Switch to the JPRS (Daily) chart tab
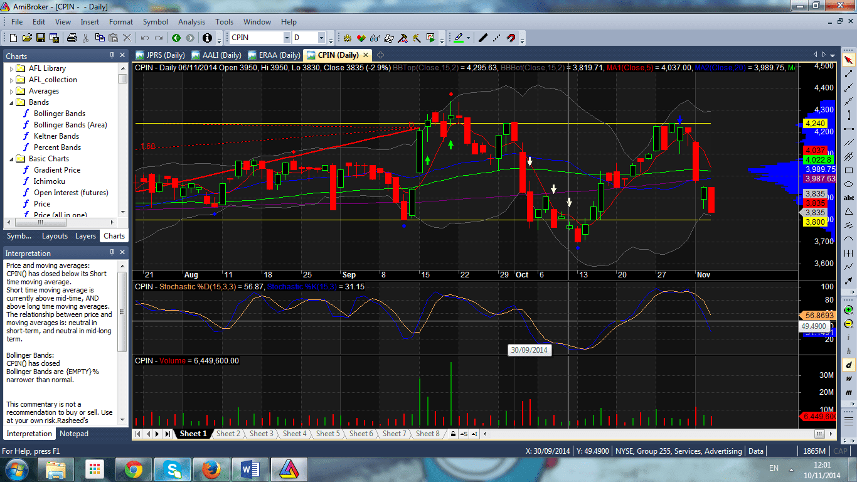This screenshot has height=482, width=857. pyautogui.click(x=160, y=55)
